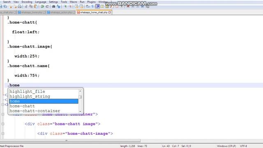Click the .home-chatt.image{ selector line
The image size is (263, 148).
30,46
